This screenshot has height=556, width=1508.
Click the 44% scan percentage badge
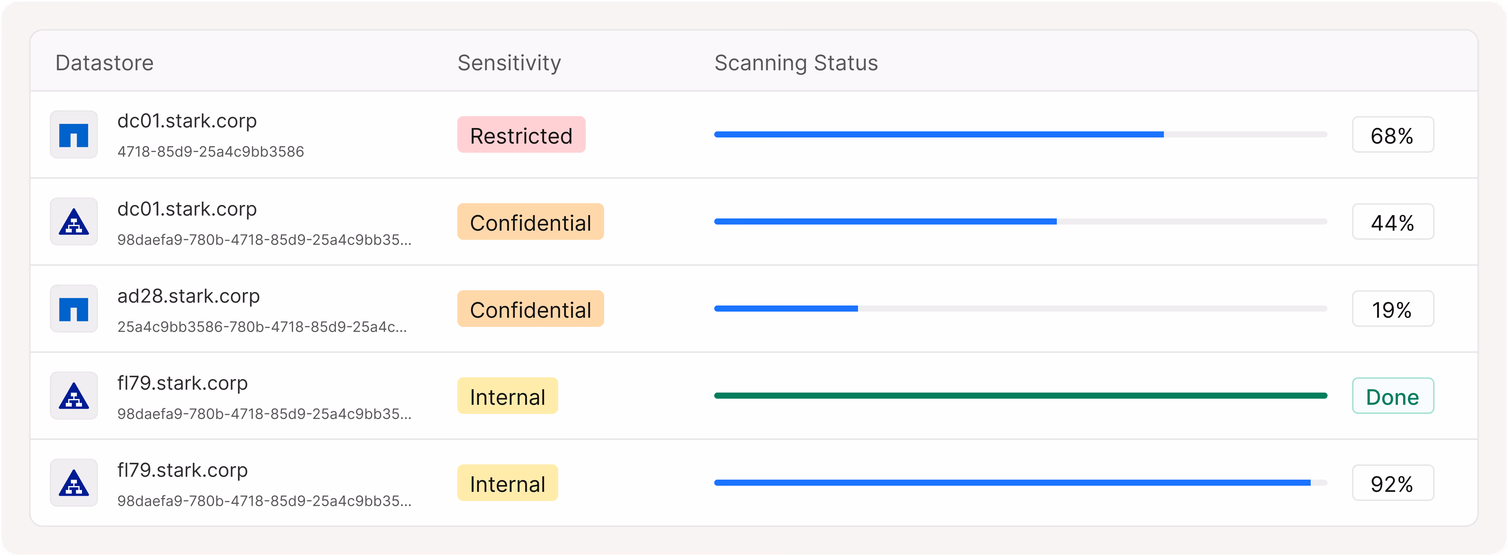click(x=1393, y=221)
